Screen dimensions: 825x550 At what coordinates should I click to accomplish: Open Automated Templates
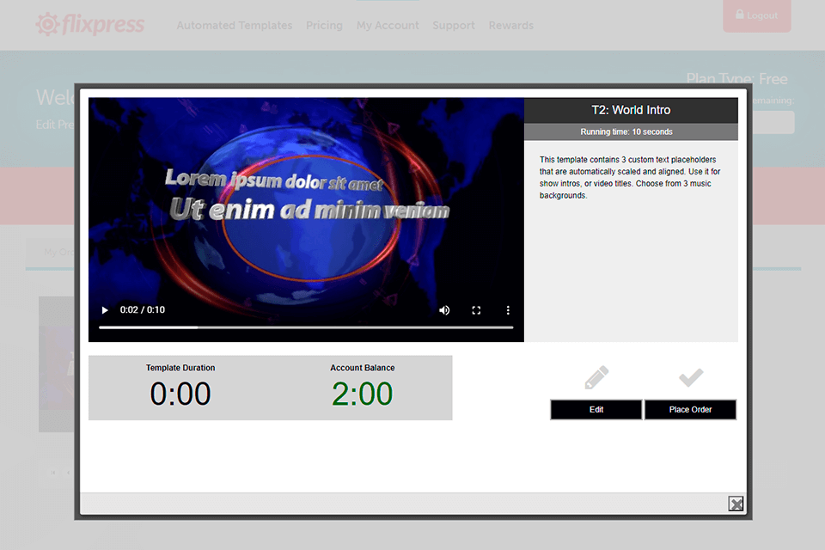(234, 25)
